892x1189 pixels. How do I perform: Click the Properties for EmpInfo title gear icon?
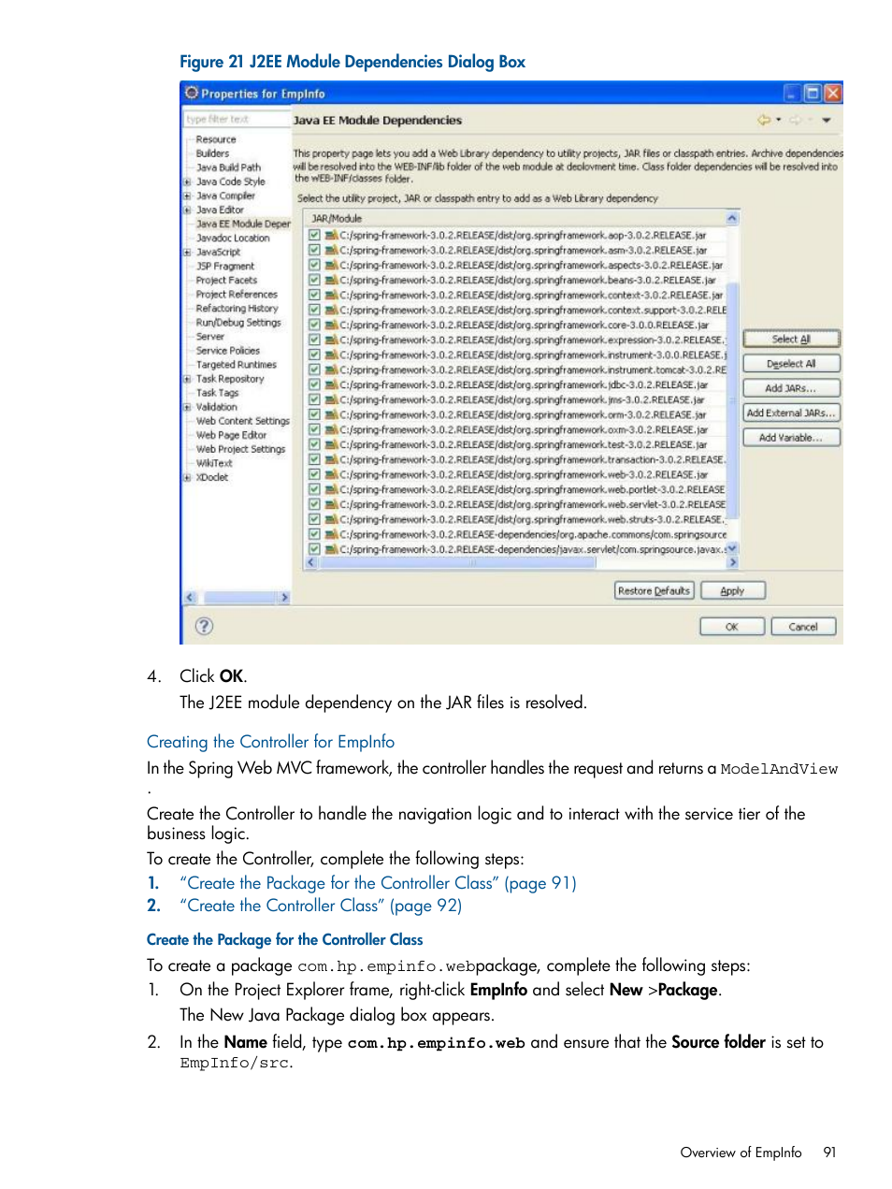192,93
